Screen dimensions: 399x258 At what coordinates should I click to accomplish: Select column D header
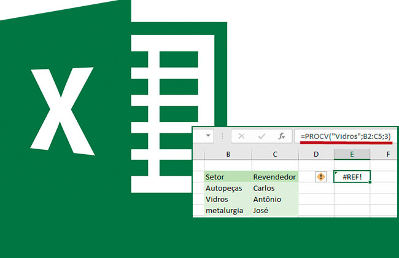point(316,154)
